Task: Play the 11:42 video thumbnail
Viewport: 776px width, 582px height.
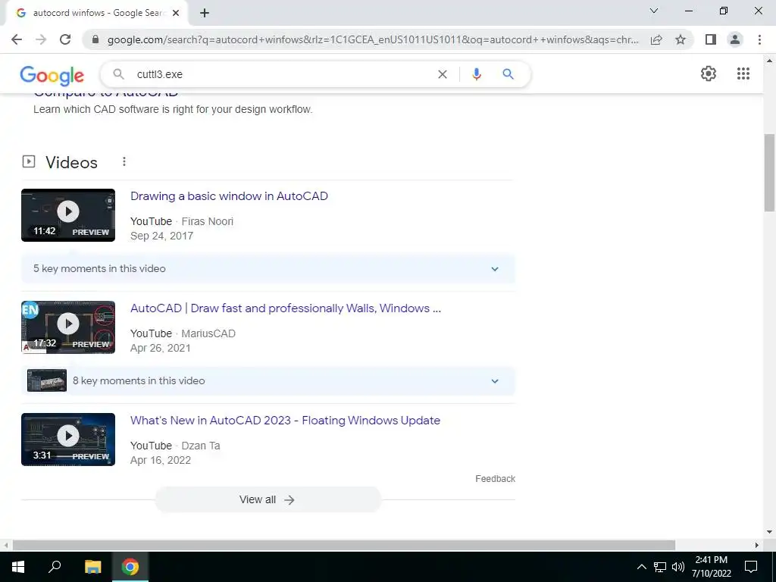Action: 68,215
